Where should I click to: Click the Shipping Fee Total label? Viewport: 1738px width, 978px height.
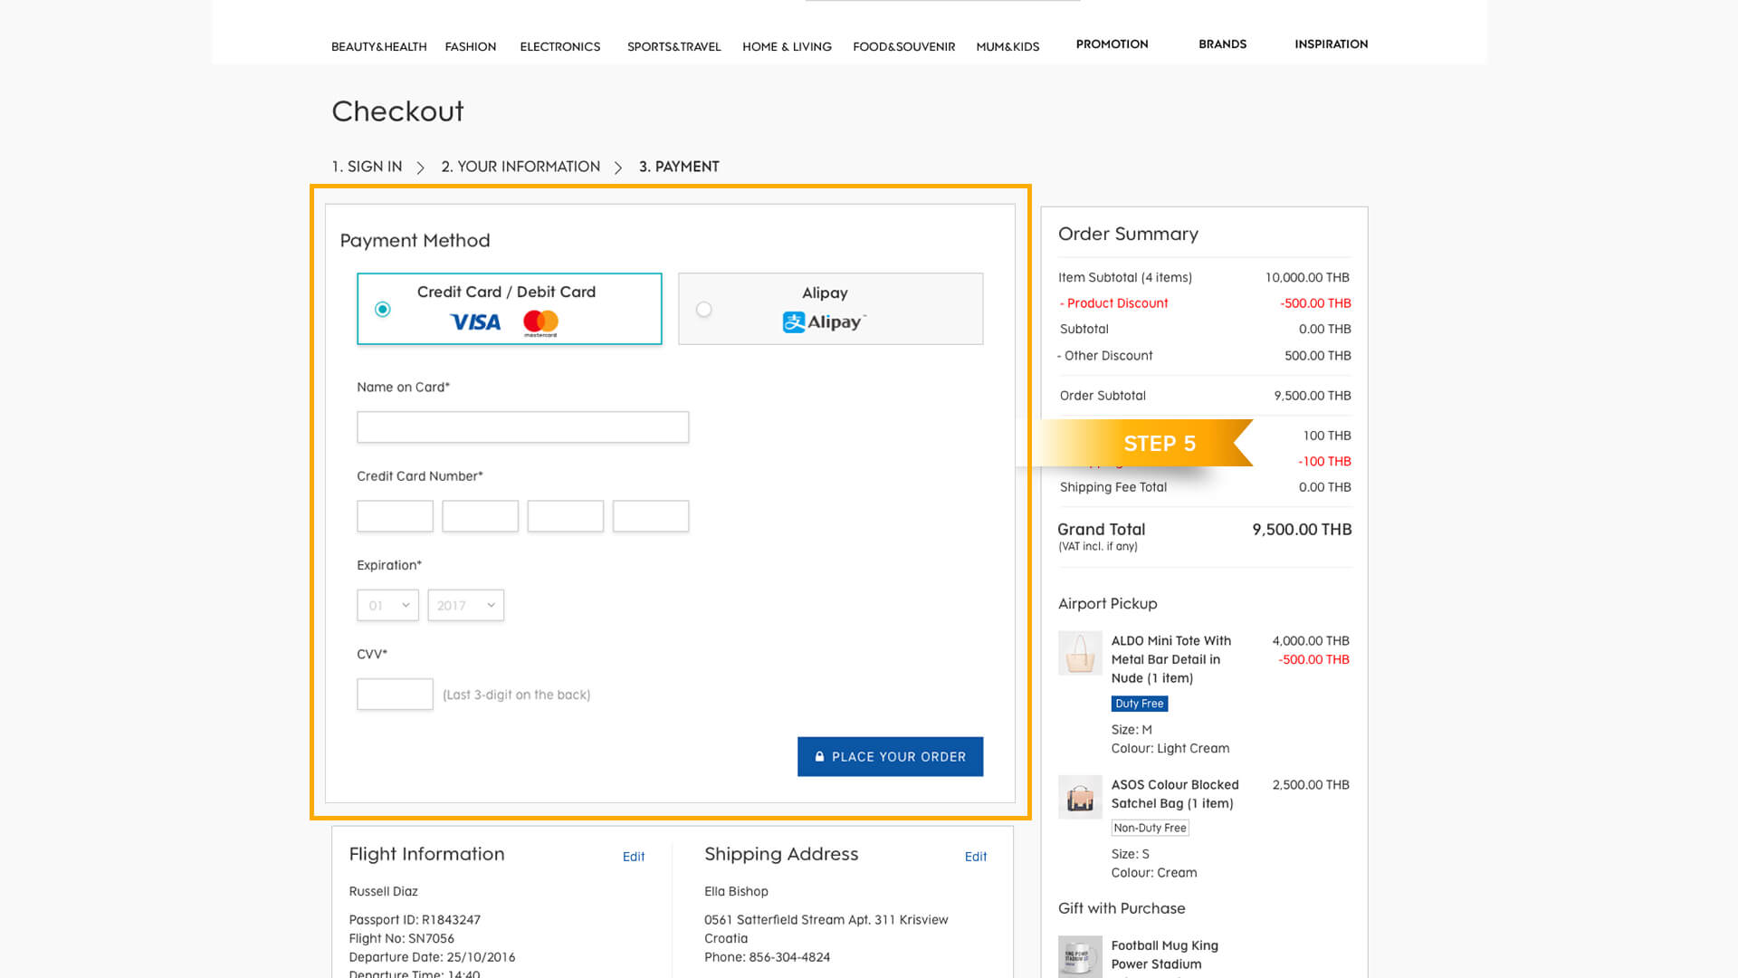1113,487
